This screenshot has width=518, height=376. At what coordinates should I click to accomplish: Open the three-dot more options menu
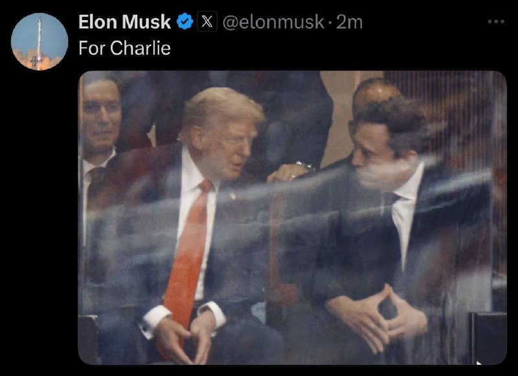[x=496, y=21]
